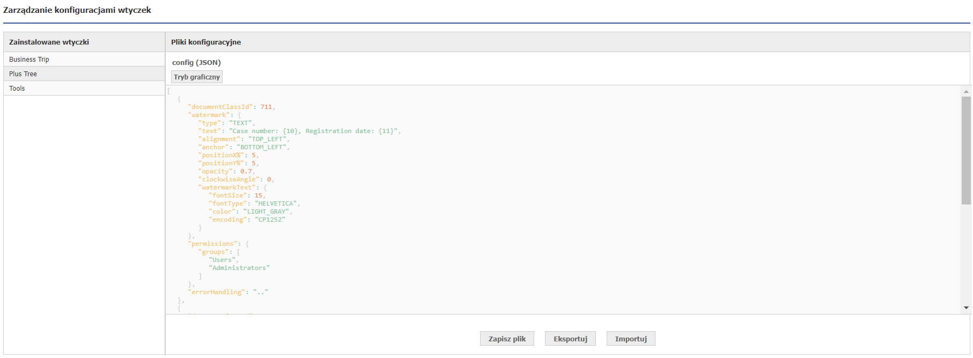
Task: Select the Business Trip plugin
Action: (x=29, y=60)
